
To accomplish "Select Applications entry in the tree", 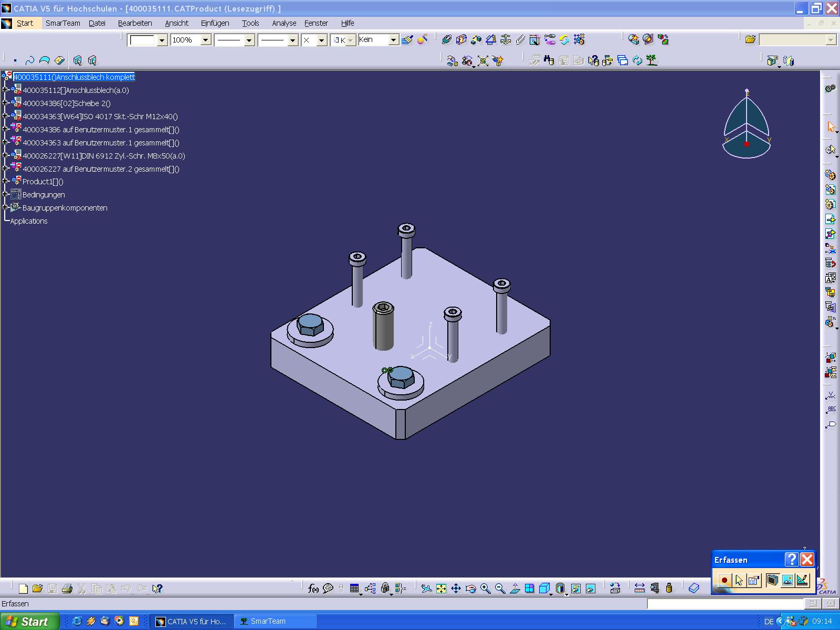I will click(29, 221).
